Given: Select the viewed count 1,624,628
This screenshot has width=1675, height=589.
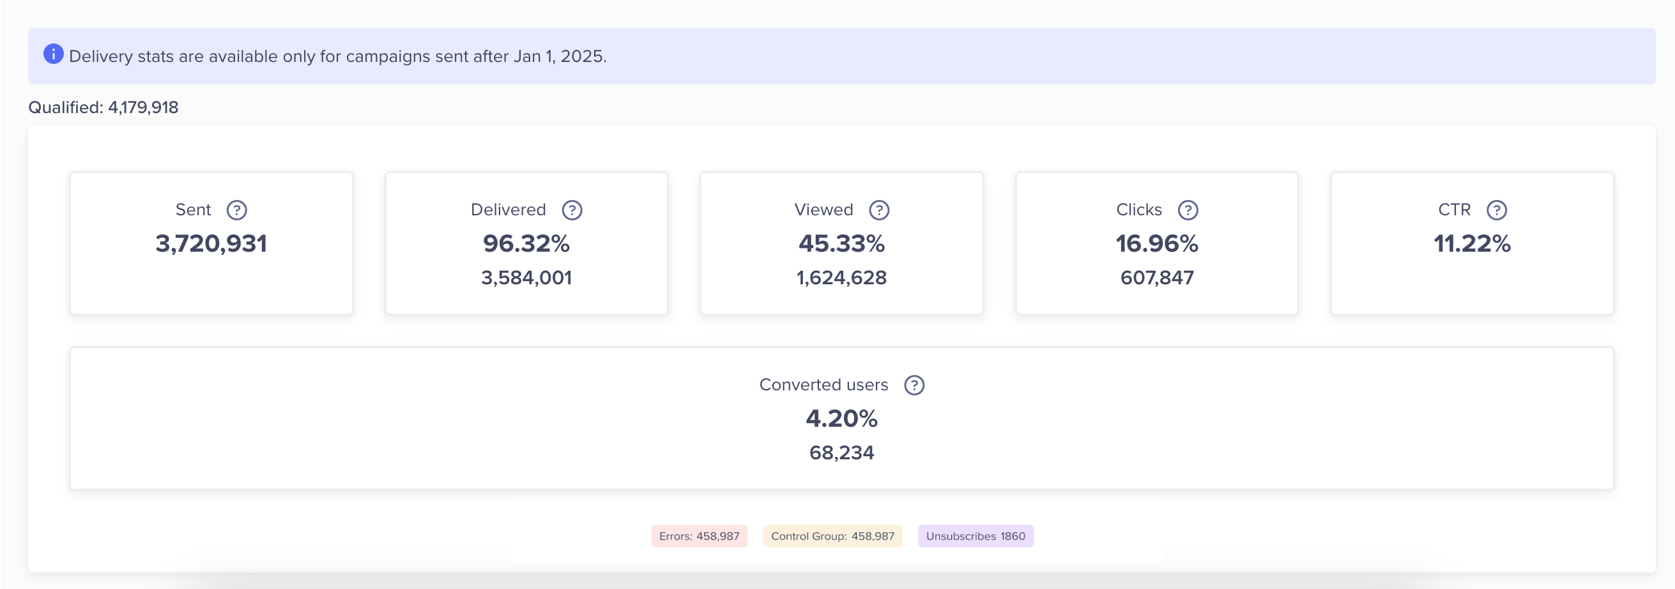Looking at the screenshot, I should 841,278.
